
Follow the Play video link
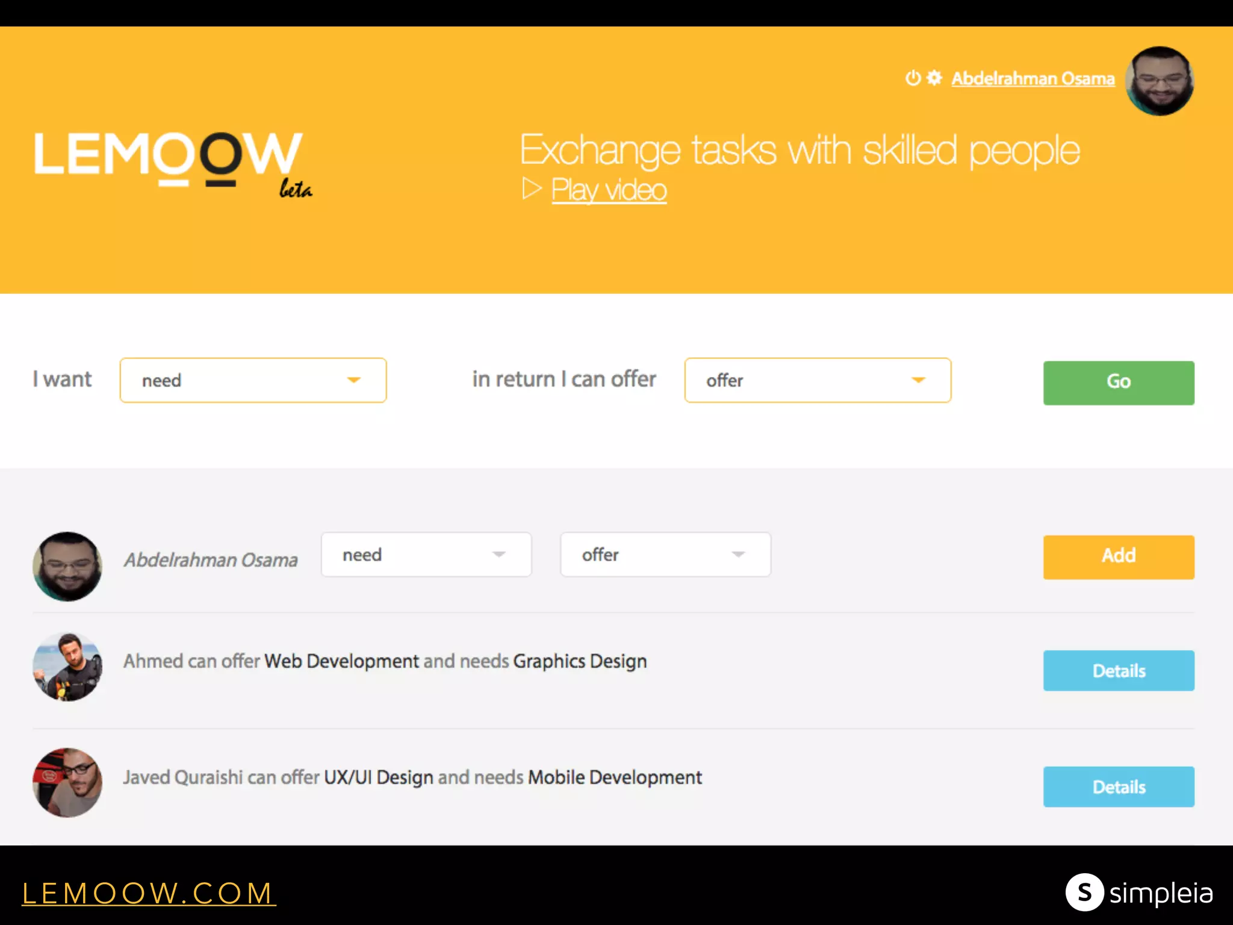point(609,190)
